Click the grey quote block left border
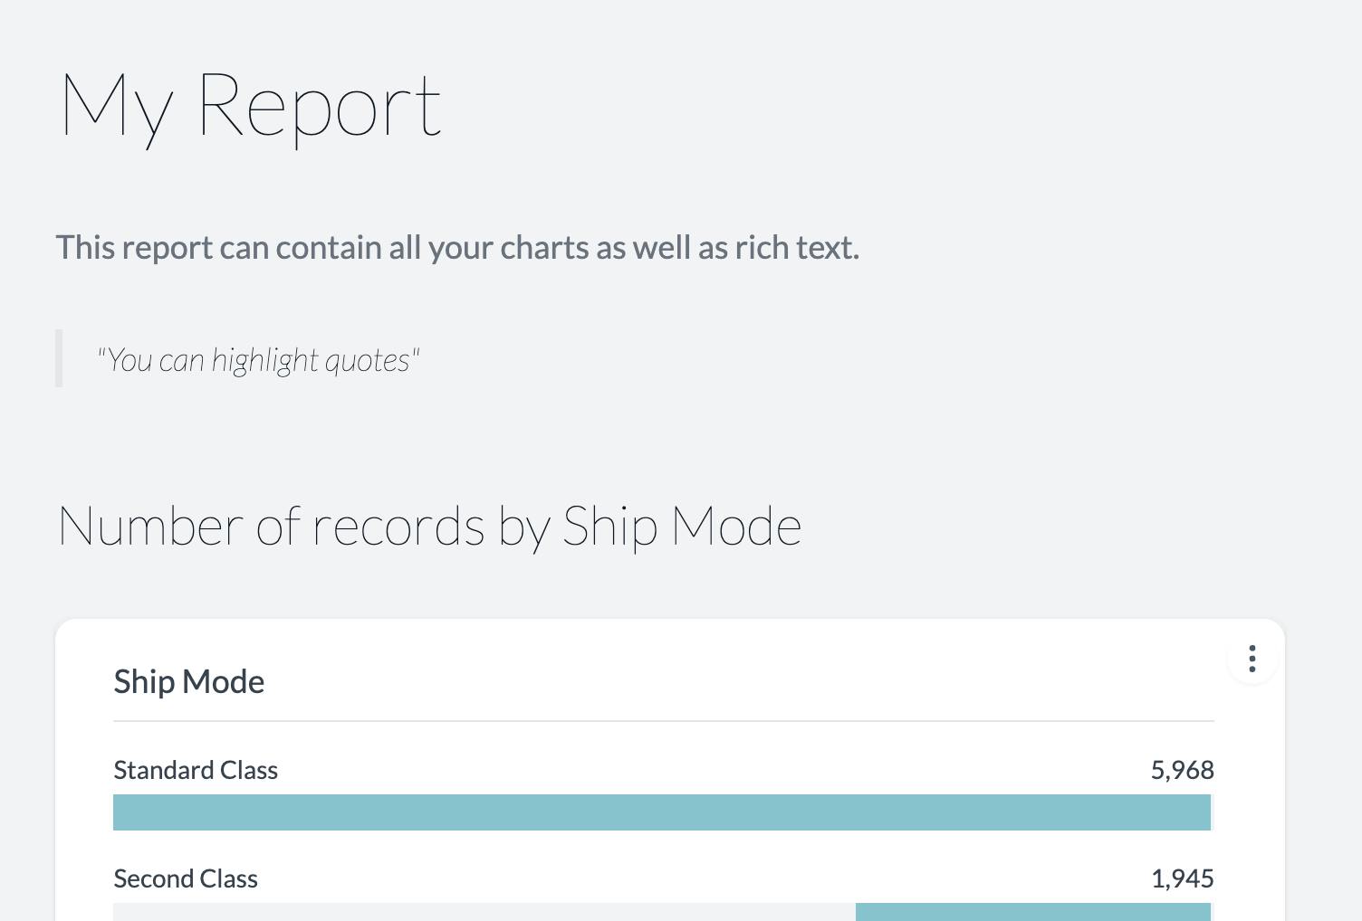The image size is (1362, 921). (x=59, y=358)
